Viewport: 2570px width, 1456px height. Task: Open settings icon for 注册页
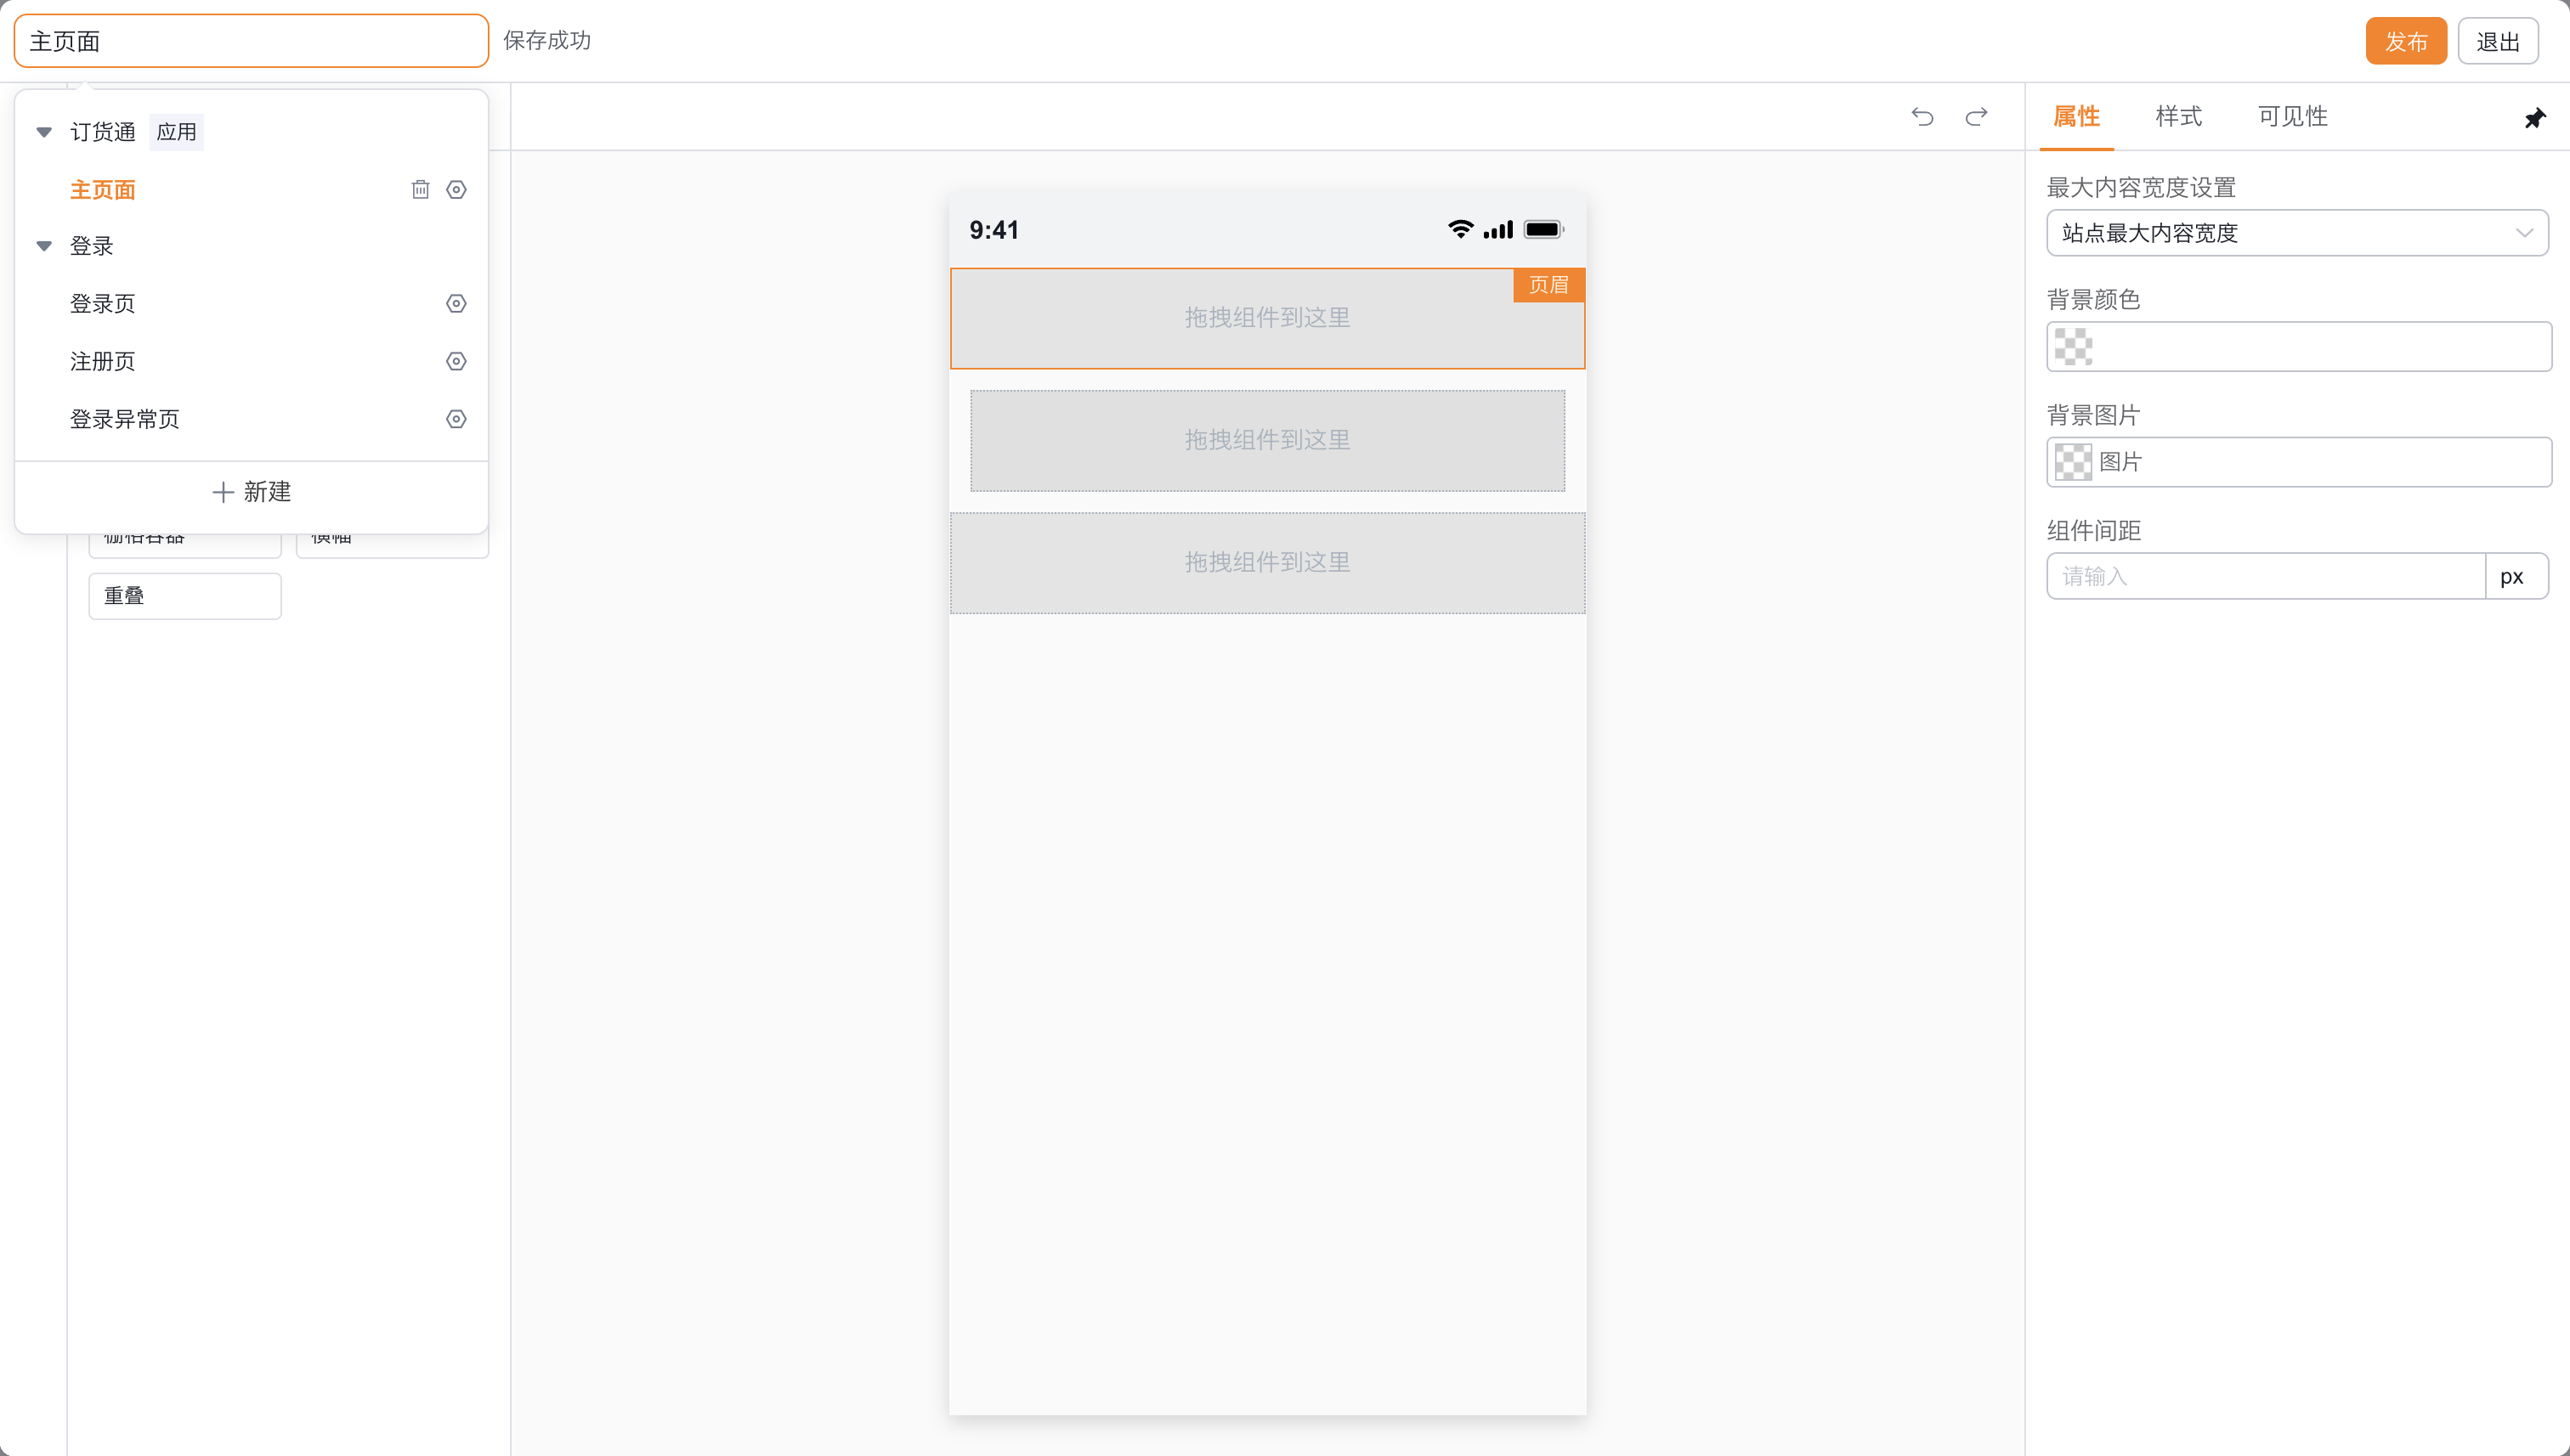coord(456,361)
